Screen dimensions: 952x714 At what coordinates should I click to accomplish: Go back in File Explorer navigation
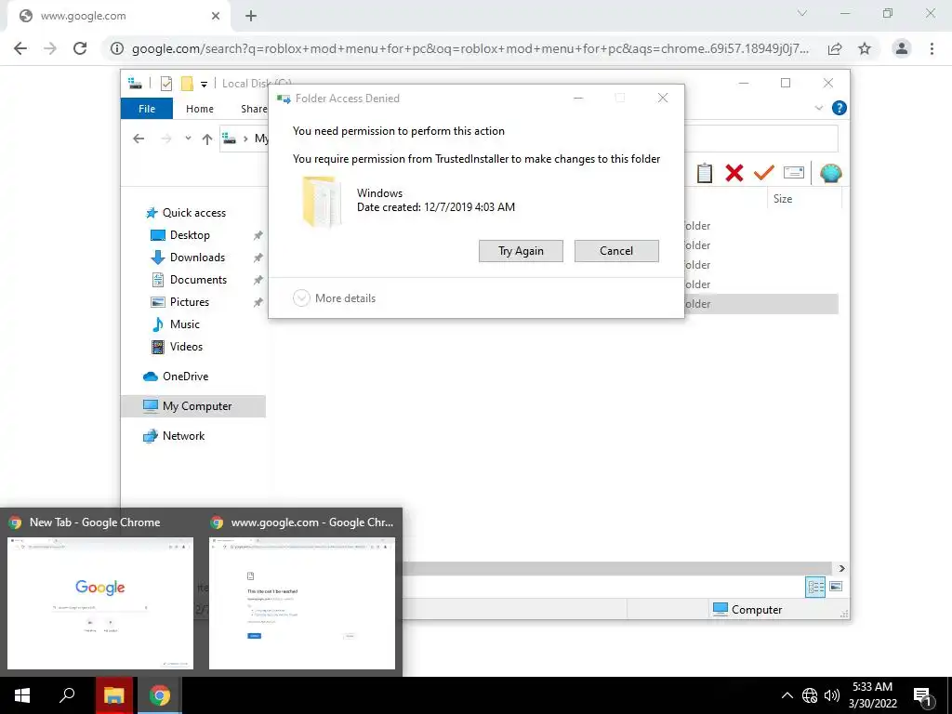pyautogui.click(x=139, y=139)
